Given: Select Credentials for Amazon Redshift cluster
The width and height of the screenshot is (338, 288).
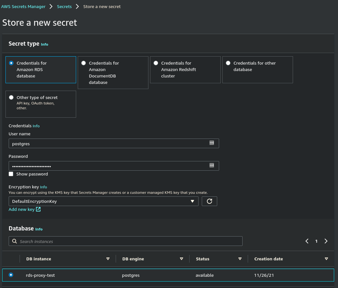Looking at the screenshot, I should tap(156, 63).
